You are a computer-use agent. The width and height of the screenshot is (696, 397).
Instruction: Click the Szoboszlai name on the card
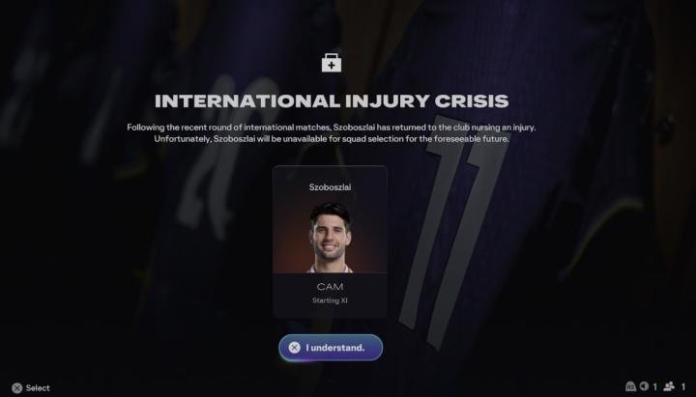coord(330,187)
